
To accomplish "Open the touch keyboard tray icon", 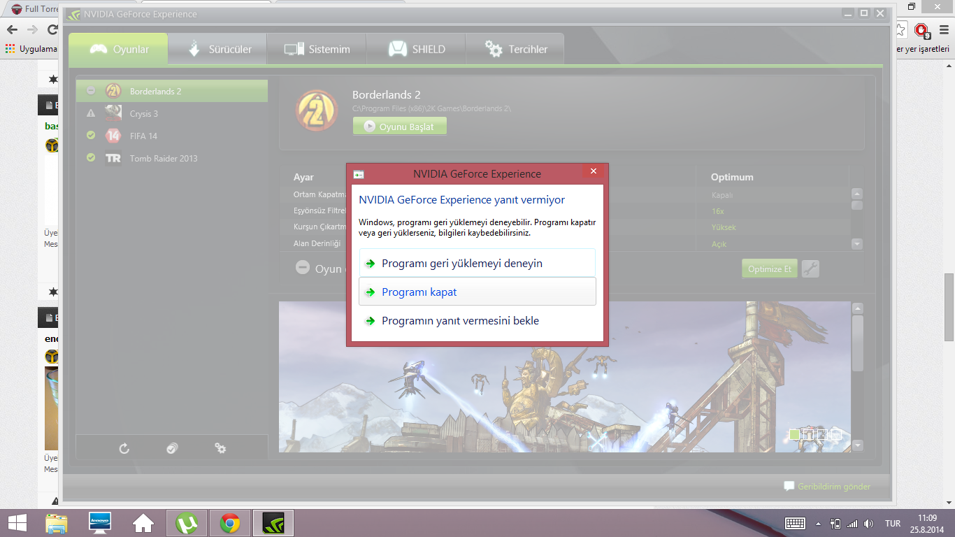I will click(x=795, y=523).
